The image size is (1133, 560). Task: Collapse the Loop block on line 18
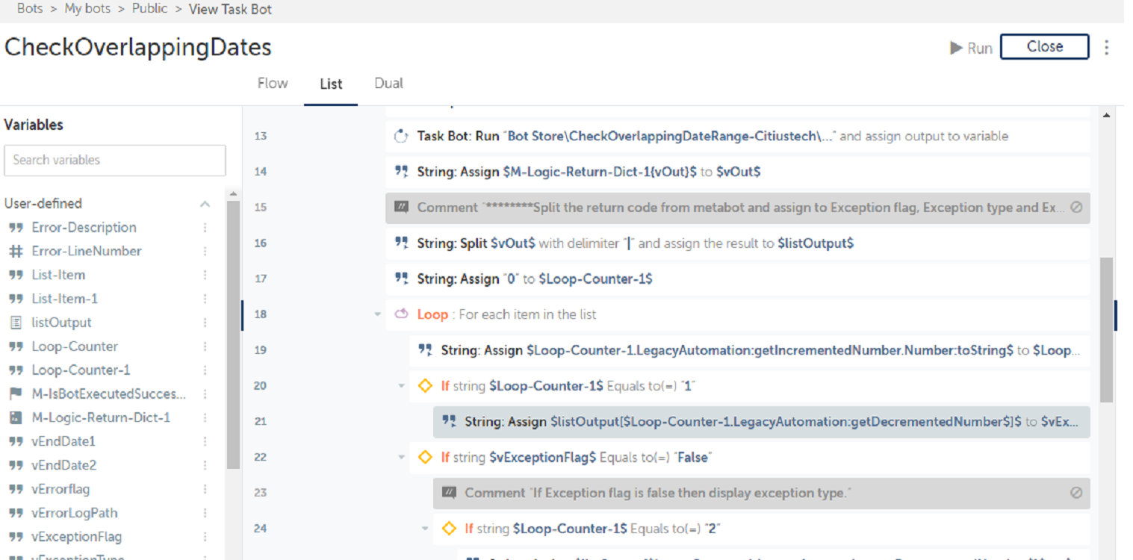click(378, 314)
